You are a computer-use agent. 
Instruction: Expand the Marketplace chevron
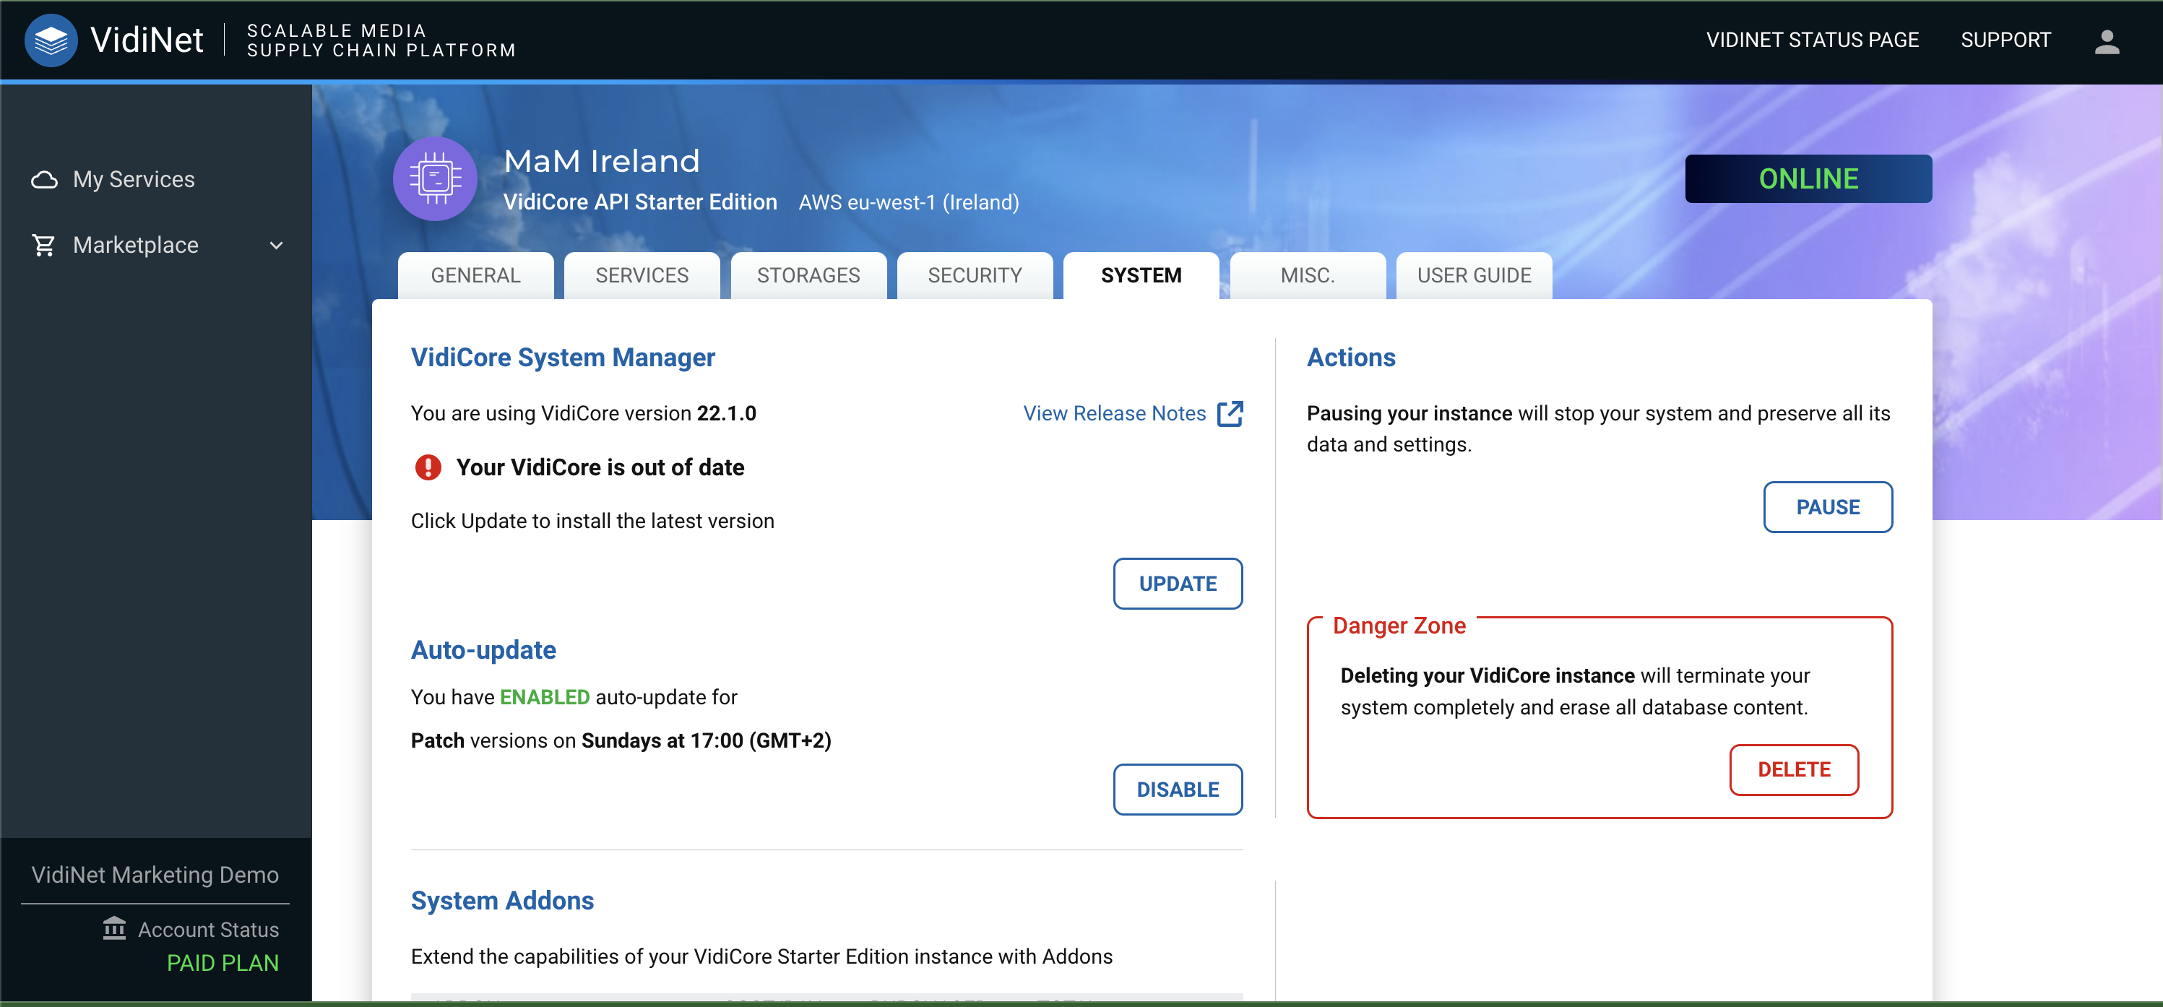point(276,245)
